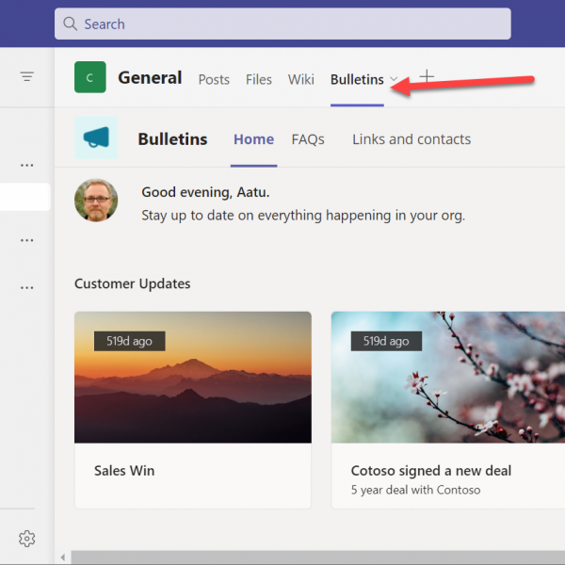Add a new tab with plus icon

[427, 77]
